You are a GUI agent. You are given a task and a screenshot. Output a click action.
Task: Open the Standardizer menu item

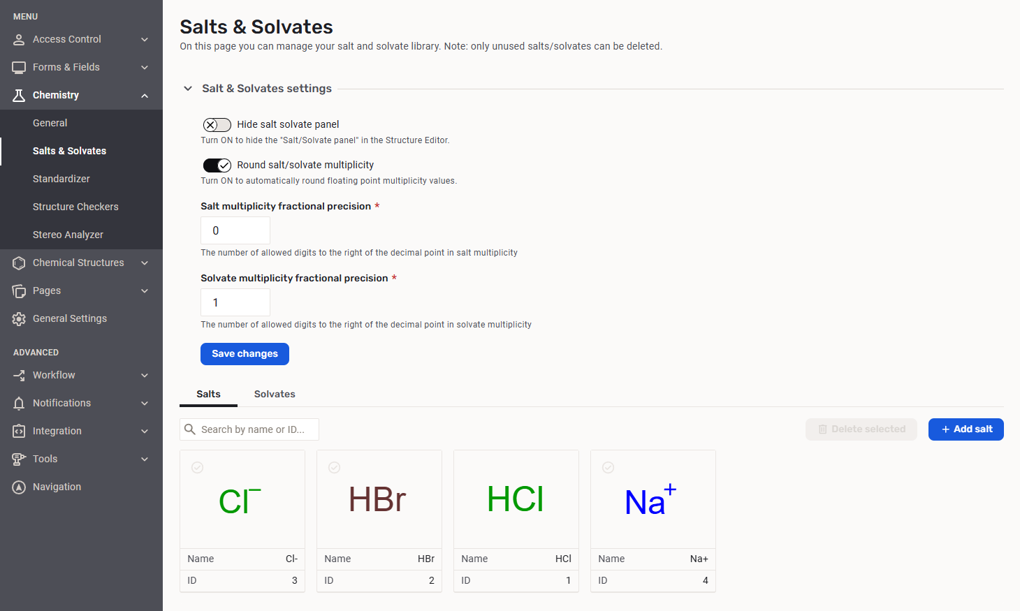61,179
